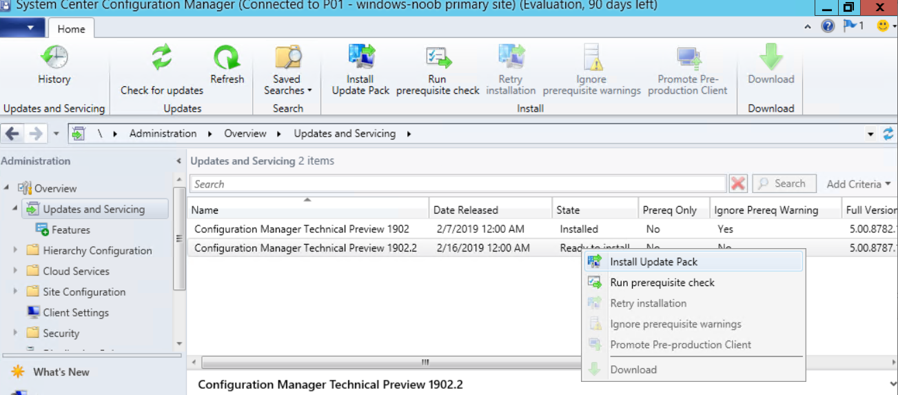The image size is (898, 395).
Task: Expand the Security folder
Action: tap(15, 333)
